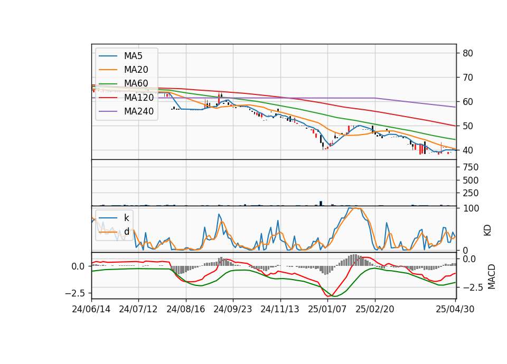Click the price axis value 70
Image resolution: width=507 pixels, height=364 pixels.
[467, 78]
